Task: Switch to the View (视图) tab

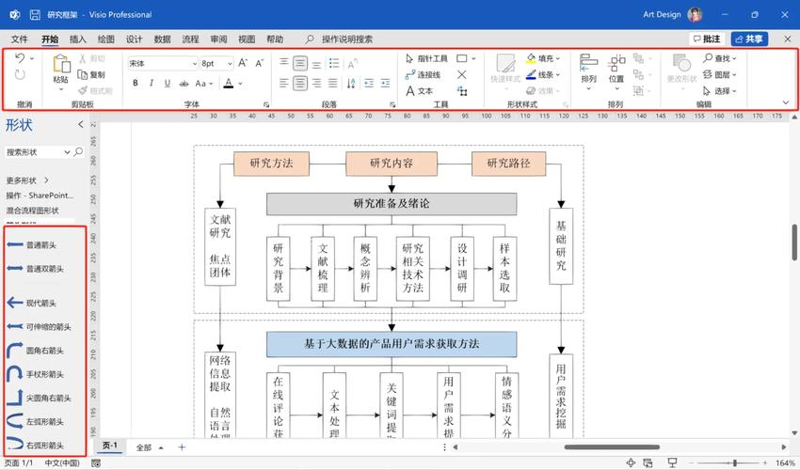Action: (x=247, y=39)
